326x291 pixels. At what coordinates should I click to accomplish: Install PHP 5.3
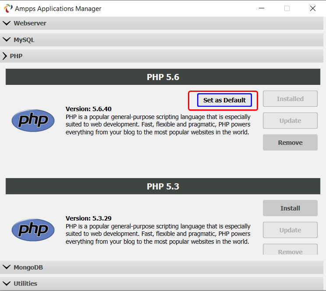pyautogui.click(x=290, y=208)
